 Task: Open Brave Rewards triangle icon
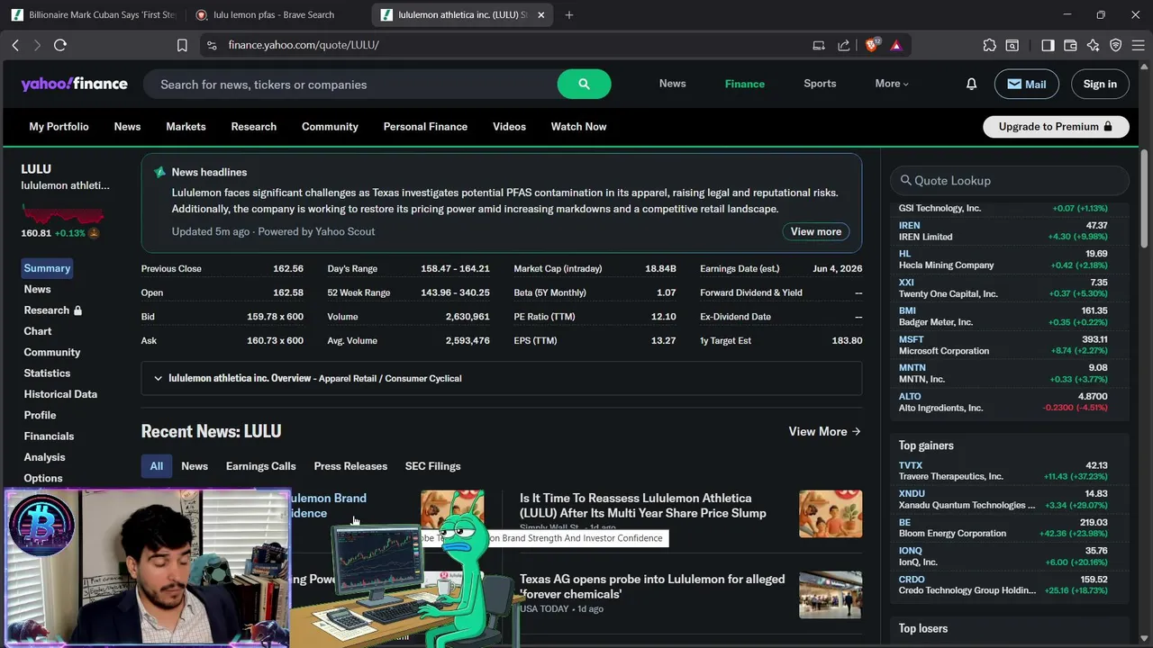point(896,45)
